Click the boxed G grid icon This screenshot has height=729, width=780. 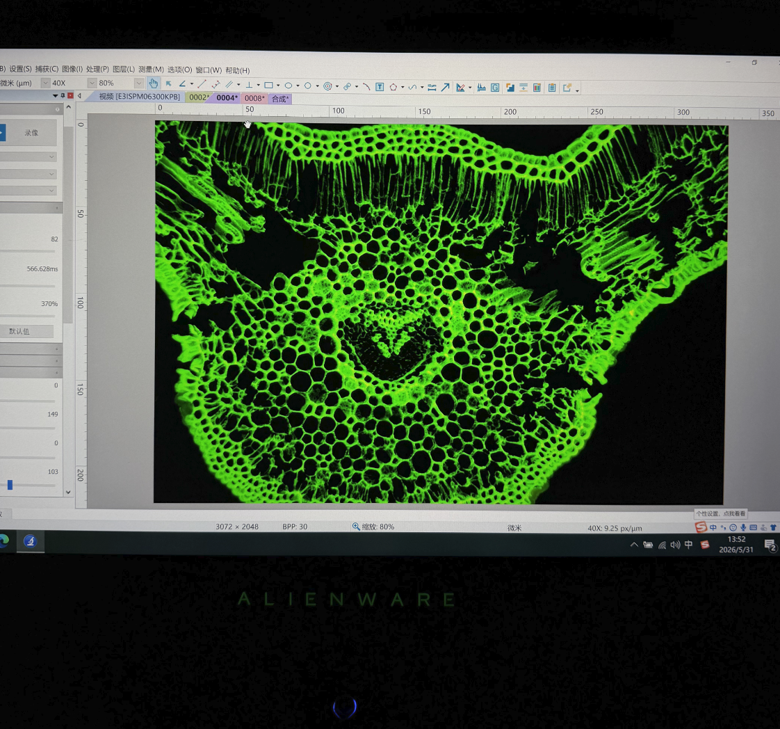pos(495,88)
